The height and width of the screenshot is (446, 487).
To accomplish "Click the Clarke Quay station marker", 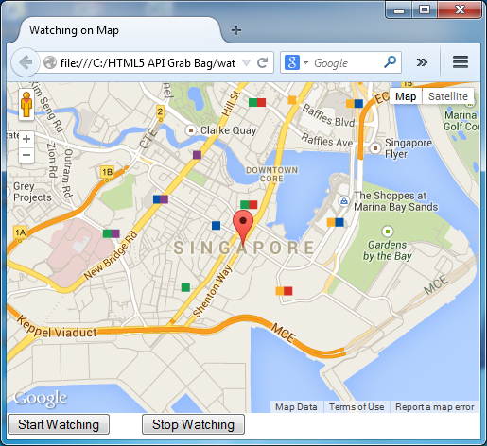I will click(190, 129).
